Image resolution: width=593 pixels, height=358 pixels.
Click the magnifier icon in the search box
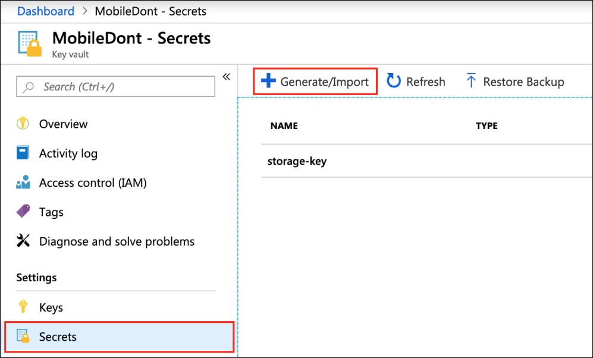point(29,87)
